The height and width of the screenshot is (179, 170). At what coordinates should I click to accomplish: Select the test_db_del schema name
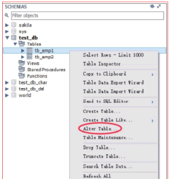(31, 89)
